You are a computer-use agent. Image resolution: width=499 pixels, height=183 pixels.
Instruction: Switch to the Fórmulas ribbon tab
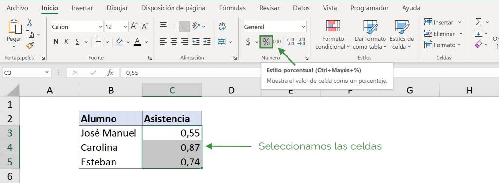tap(232, 8)
